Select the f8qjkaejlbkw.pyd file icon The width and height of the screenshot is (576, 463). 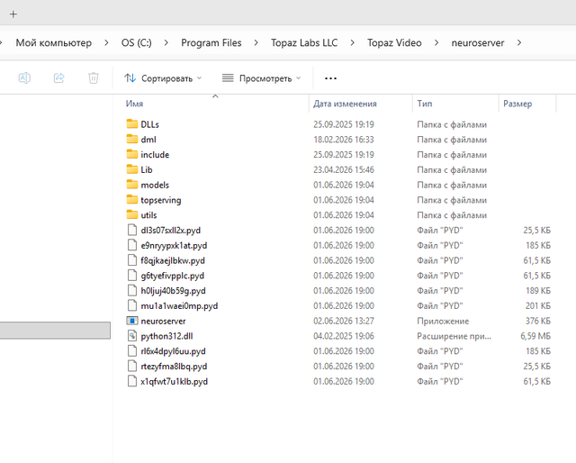(132, 260)
